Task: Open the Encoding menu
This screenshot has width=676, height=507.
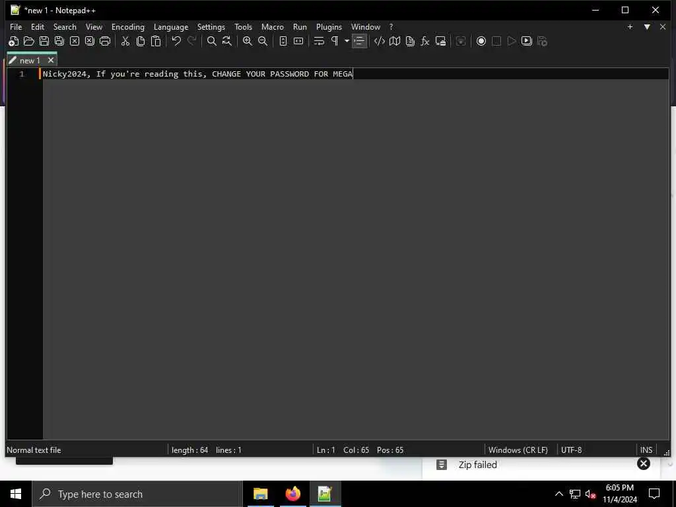Action: coord(128,26)
